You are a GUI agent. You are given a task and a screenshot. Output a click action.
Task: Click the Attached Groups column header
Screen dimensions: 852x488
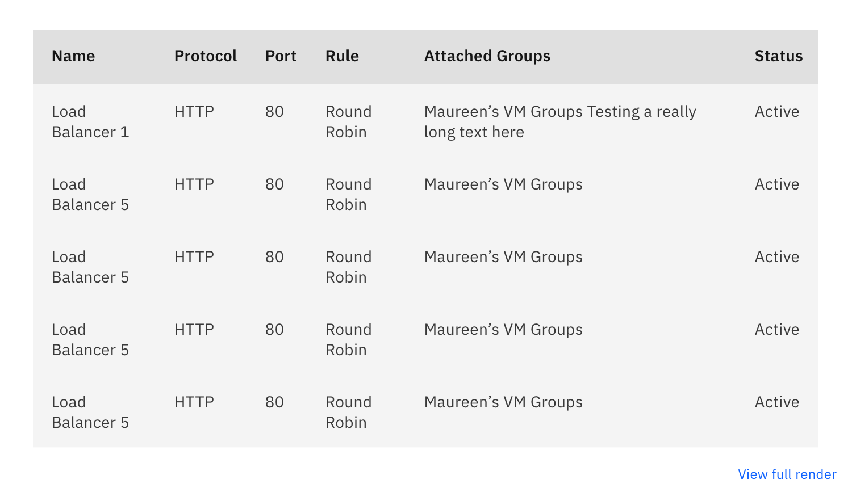486,56
